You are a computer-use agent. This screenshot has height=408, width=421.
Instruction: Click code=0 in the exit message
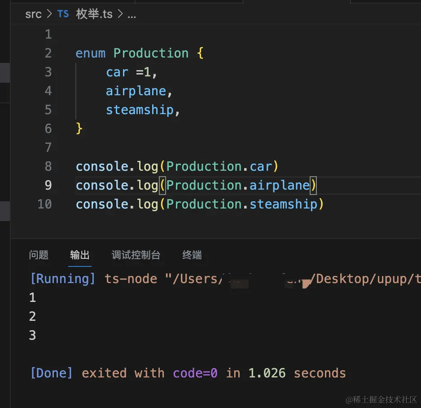pos(195,373)
